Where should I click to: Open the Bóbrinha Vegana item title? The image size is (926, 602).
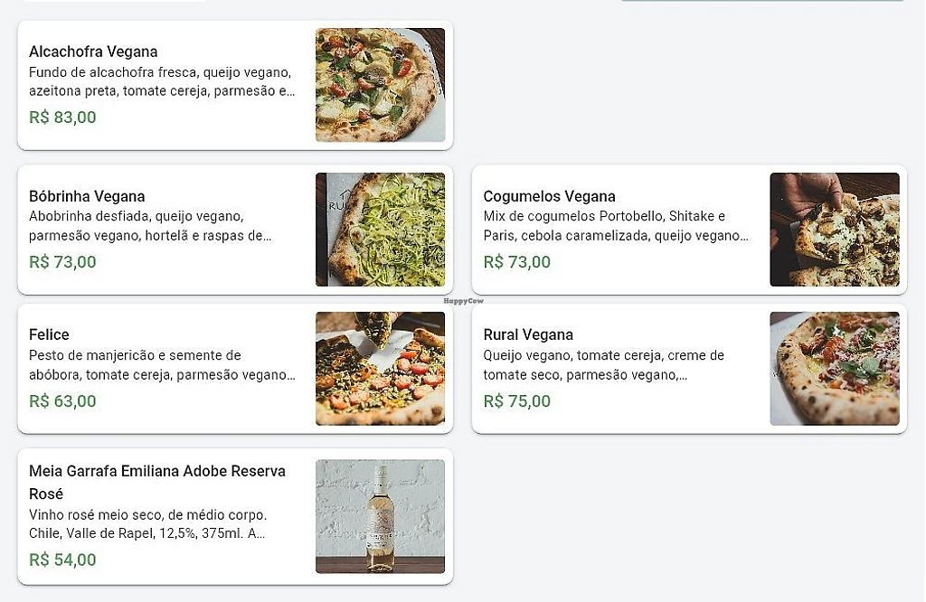point(87,196)
